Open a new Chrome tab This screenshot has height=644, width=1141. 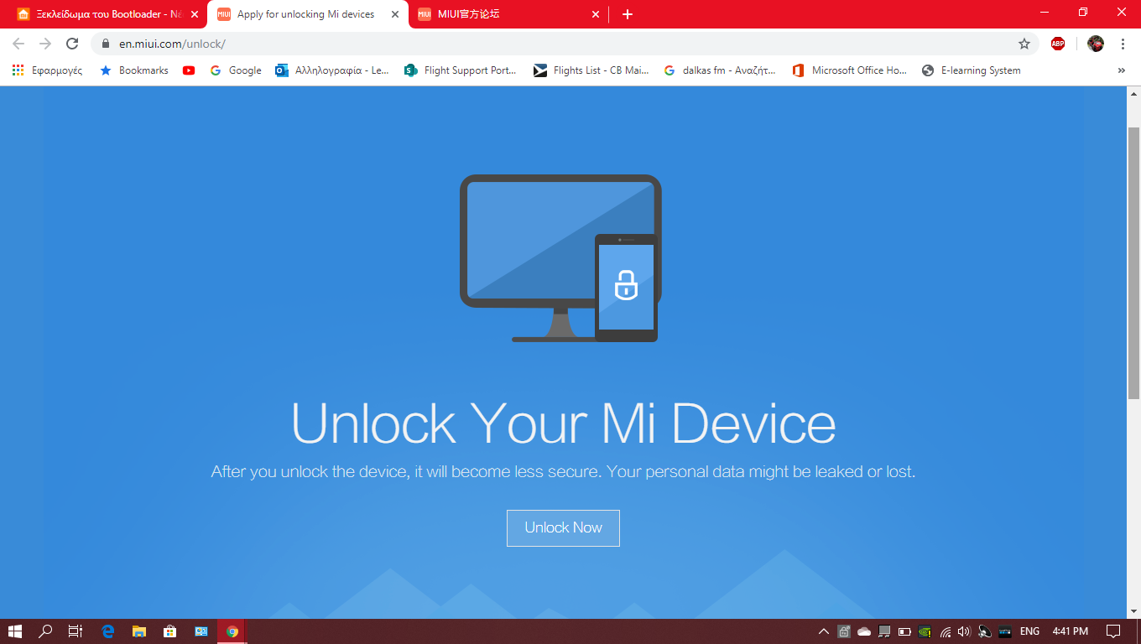click(x=628, y=14)
